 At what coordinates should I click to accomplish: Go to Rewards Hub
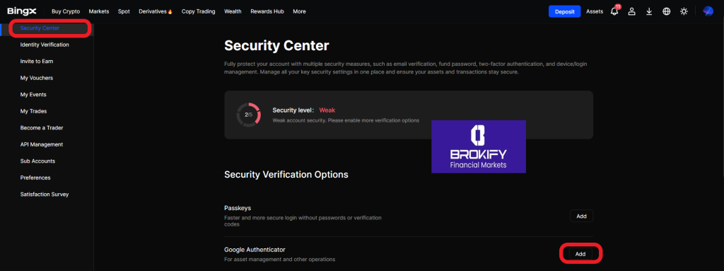point(267,11)
